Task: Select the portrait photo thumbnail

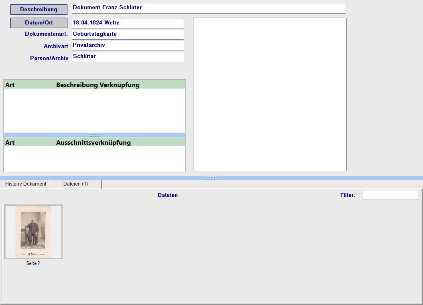Action: pyautogui.click(x=34, y=231)
